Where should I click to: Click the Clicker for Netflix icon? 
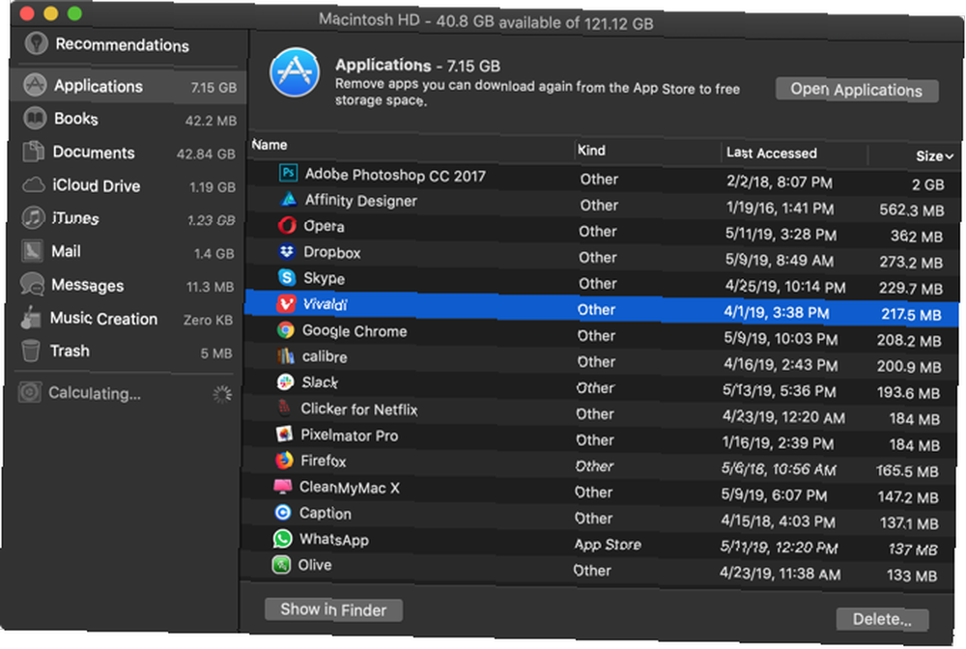pos(284,408)
